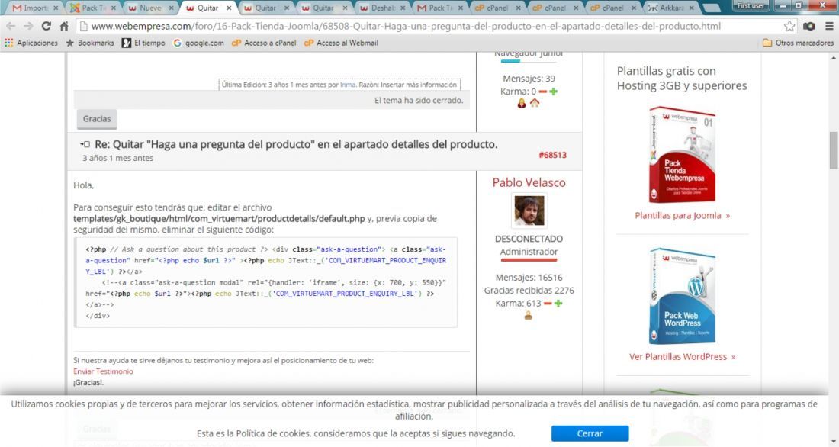Open the Ver Plantillas WordPress link
This screenshot has height=447, width=839.
pyautogui.click(x=682, y=357)
